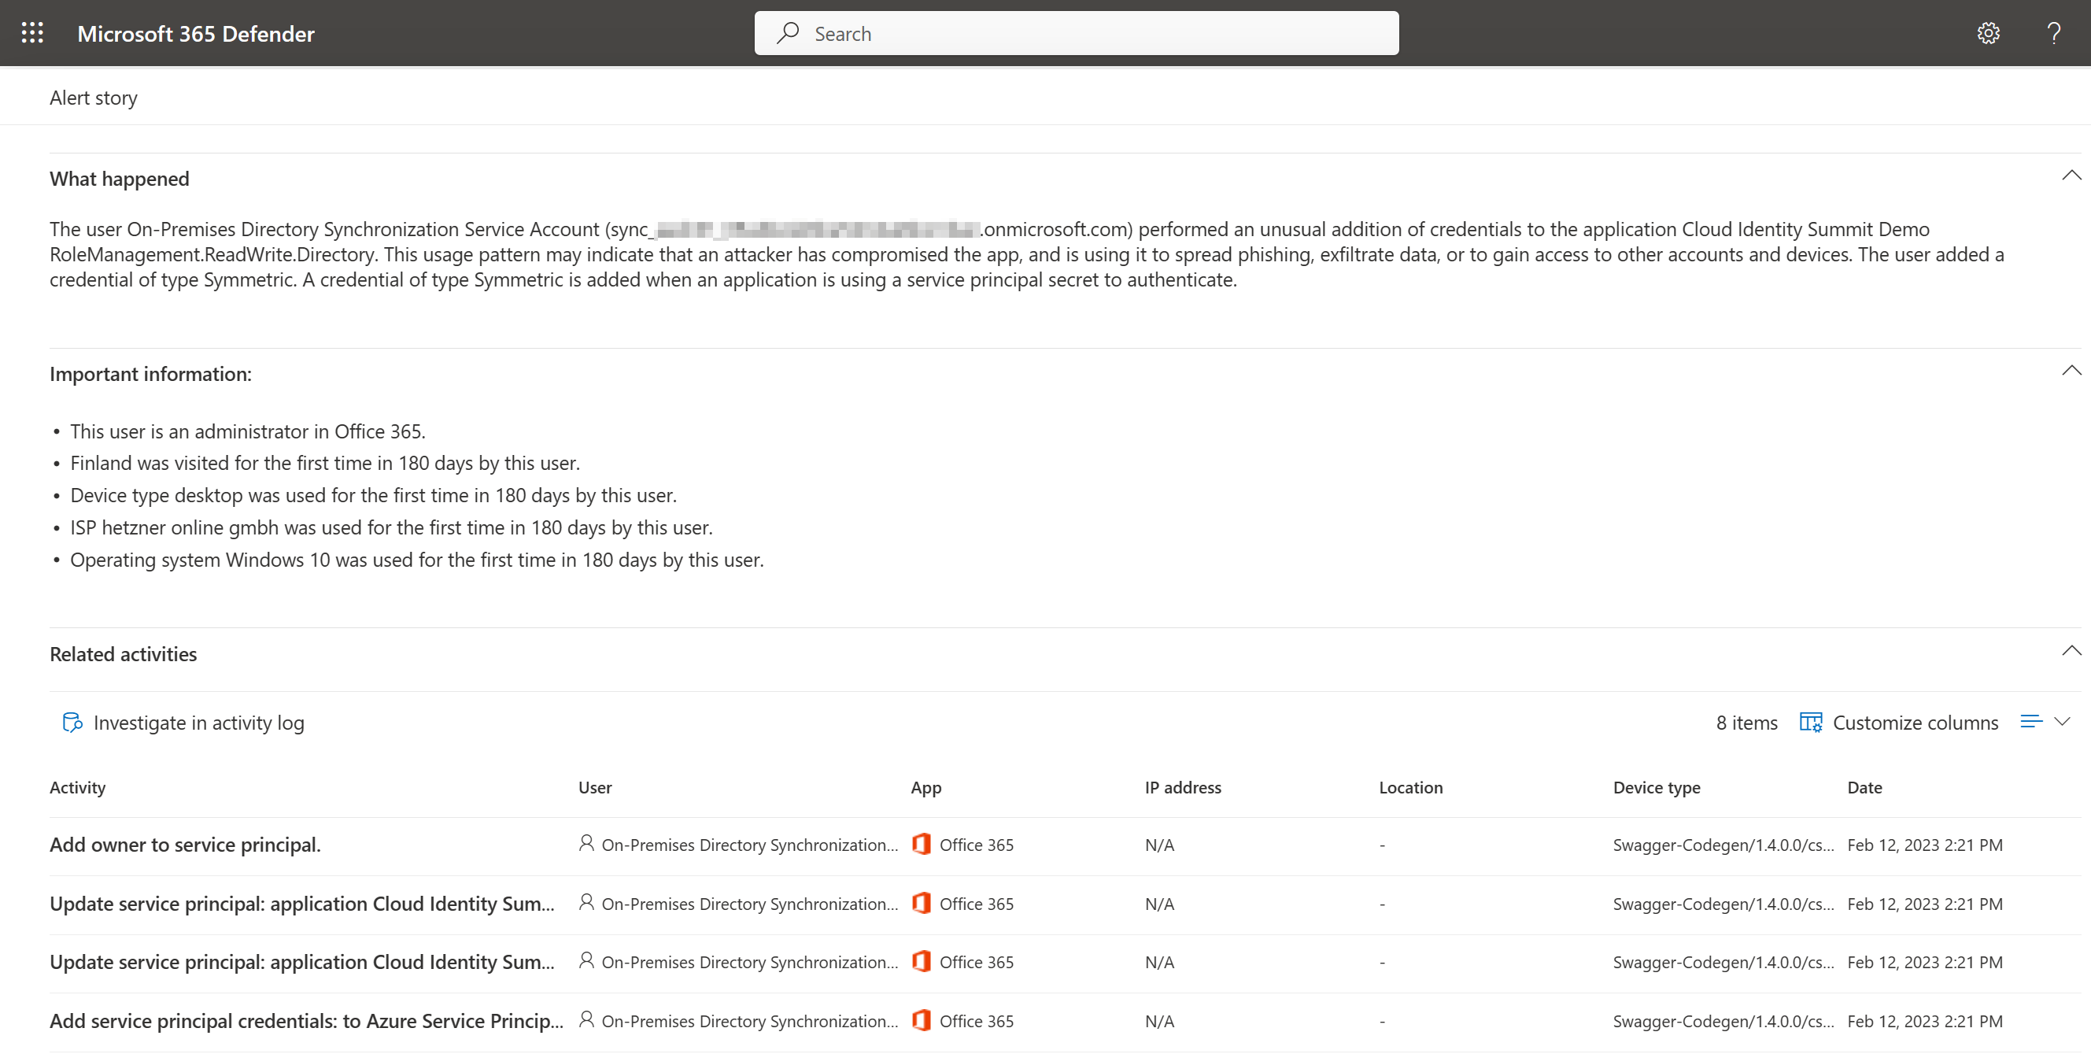
Task: Click the administrator in Office 365 bullet
Action: 248,431
